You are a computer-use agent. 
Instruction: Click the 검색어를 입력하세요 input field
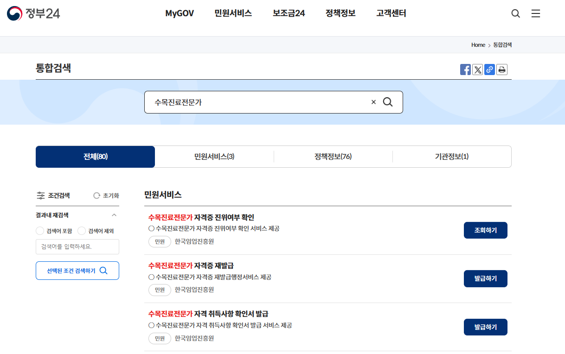point(77,247)
